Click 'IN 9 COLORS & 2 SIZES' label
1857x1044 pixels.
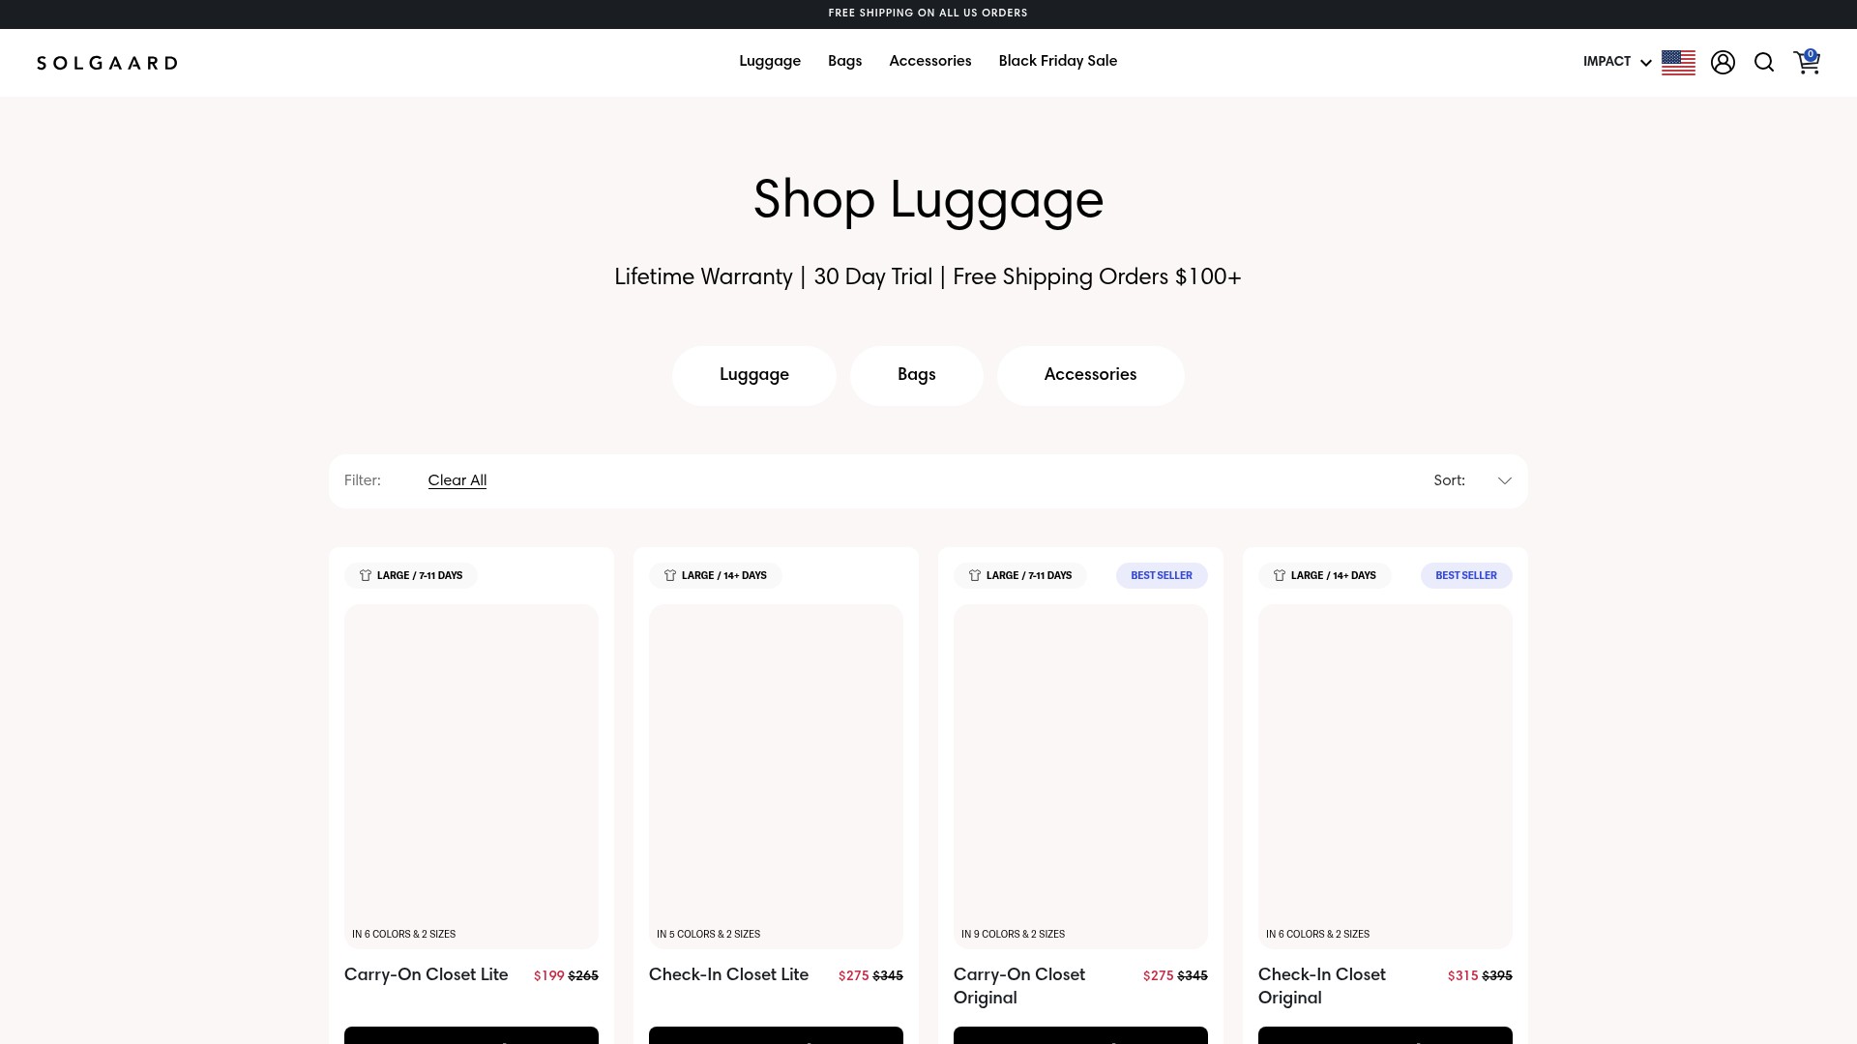[1013, 934]
